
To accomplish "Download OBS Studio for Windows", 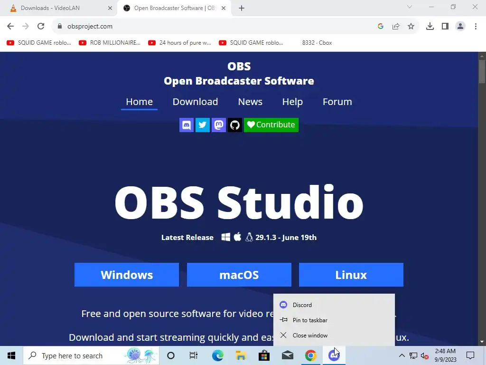I will [127, 275].
